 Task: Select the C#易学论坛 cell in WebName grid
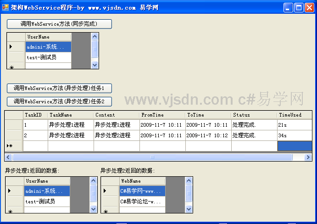click(142, 202)
